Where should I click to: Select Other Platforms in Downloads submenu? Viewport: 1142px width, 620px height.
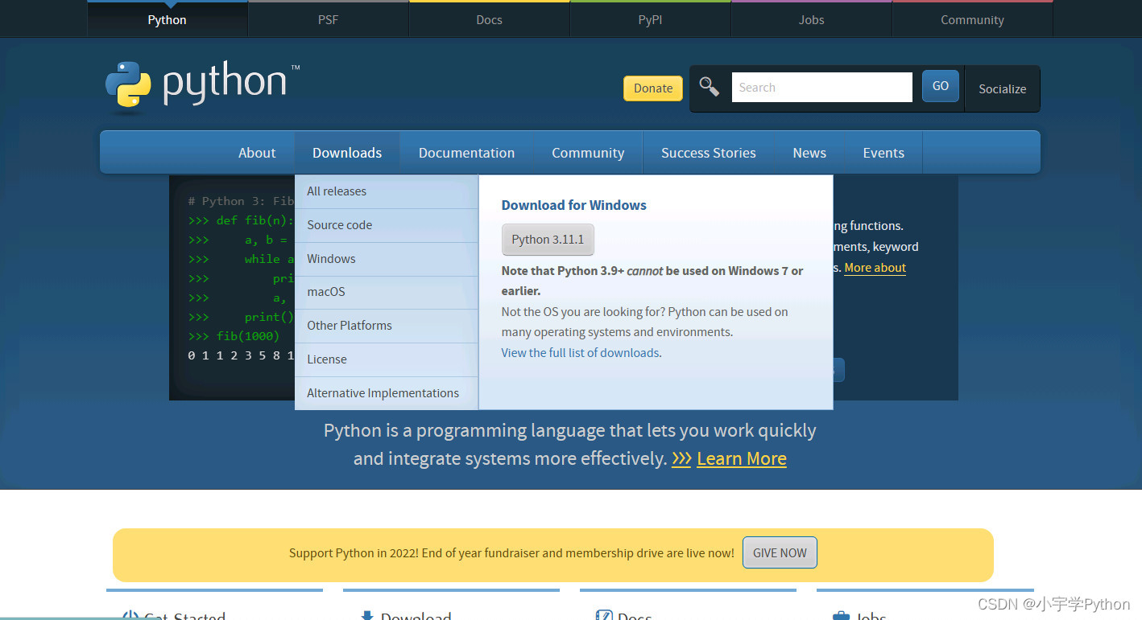tap(387, 326)
